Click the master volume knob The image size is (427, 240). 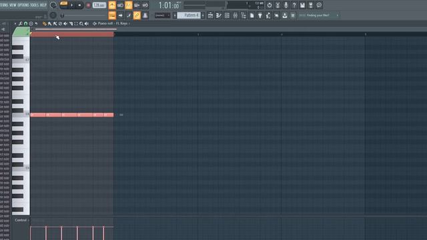click(53, 5)
